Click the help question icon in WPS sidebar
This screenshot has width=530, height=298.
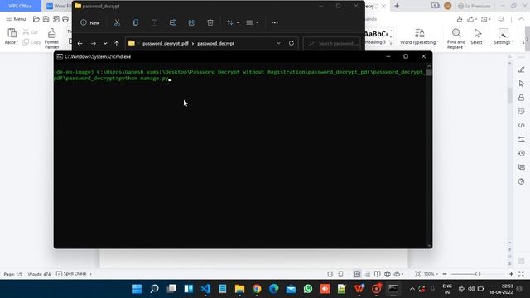coord(521,181)
